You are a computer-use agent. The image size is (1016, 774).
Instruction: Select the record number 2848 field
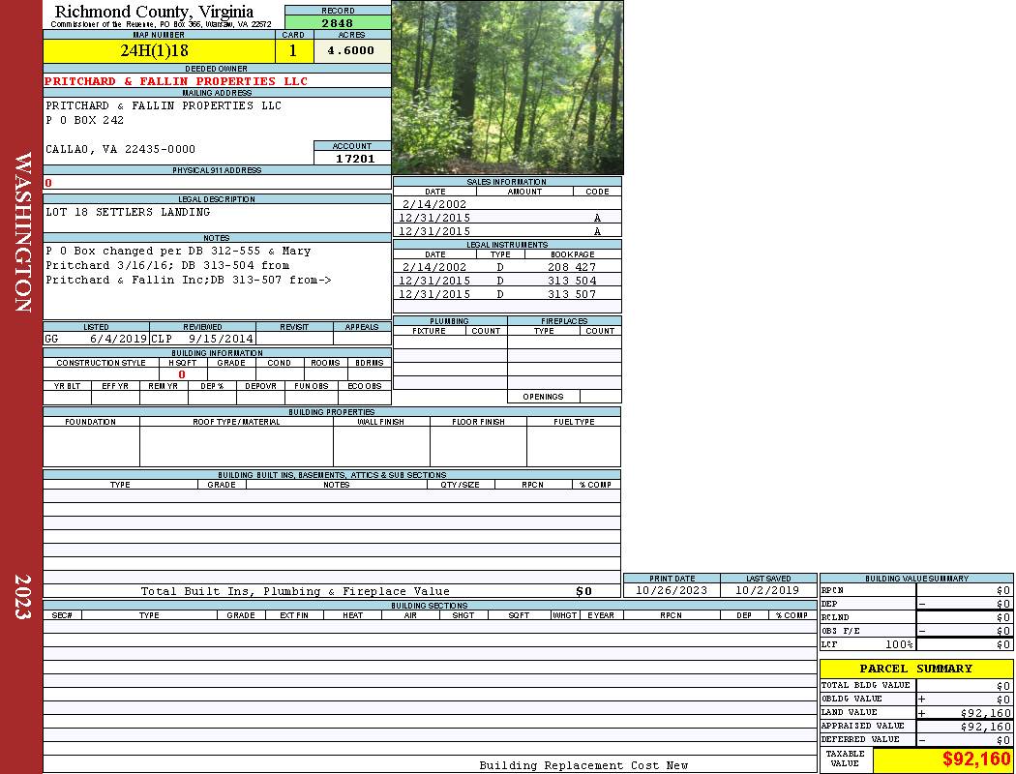coord(338,22)
